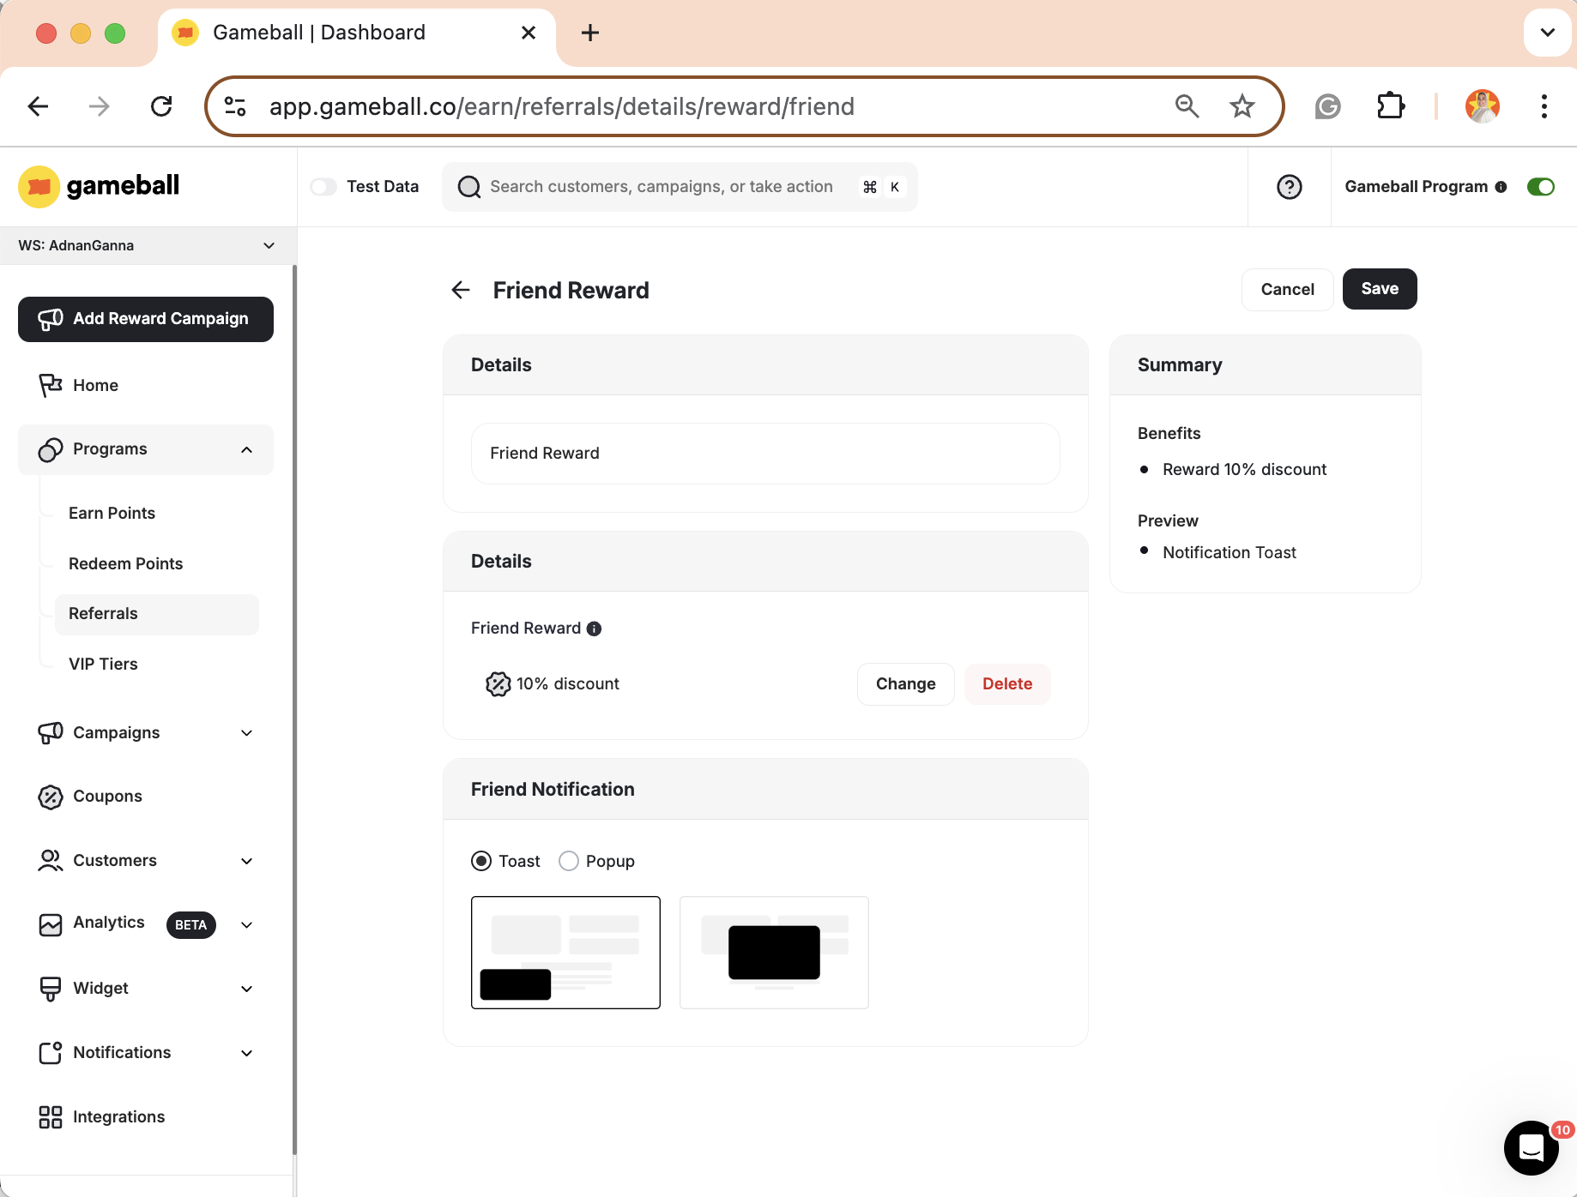Click the Grammarly extension icon

pos(1327,106)
